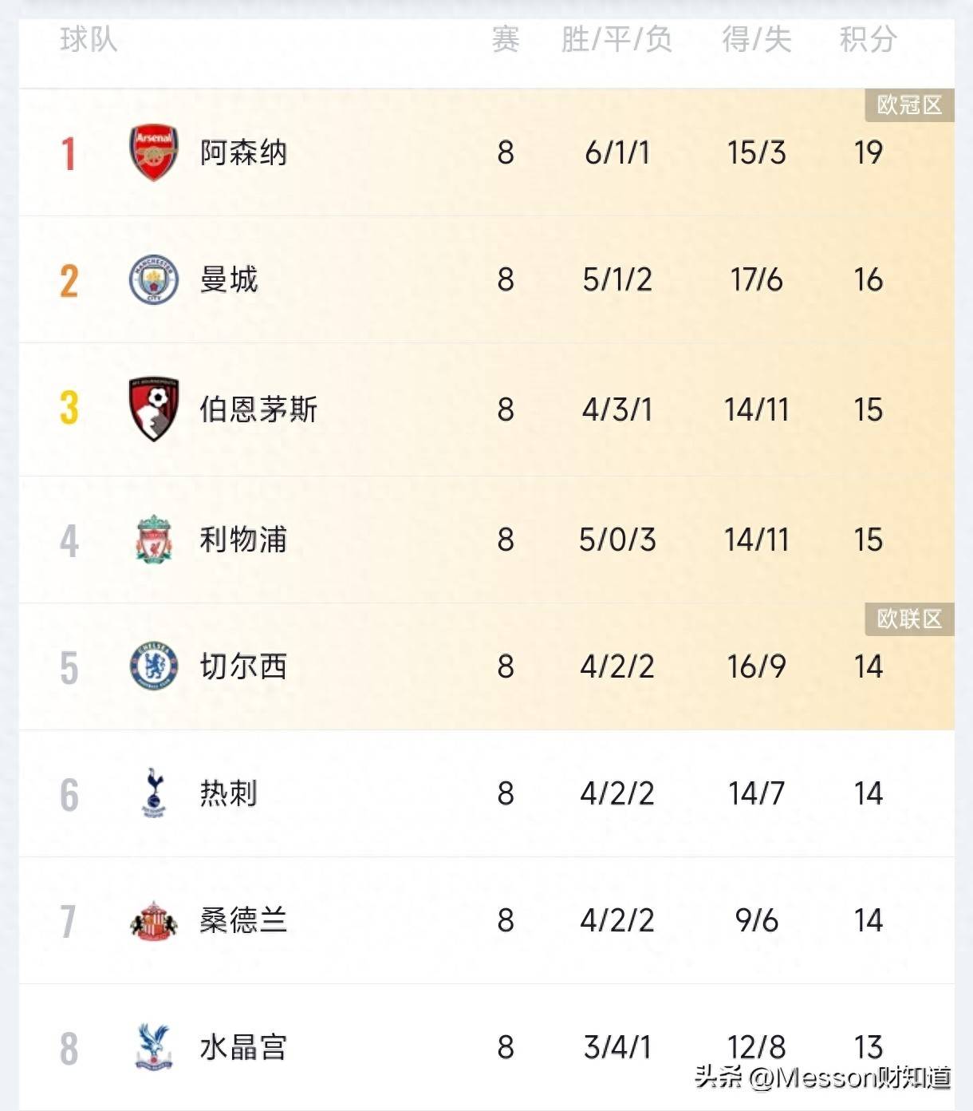This screenshot has height=1111, width=973.
Task: Click the Manchester City club crest
Action: (153, 280)
